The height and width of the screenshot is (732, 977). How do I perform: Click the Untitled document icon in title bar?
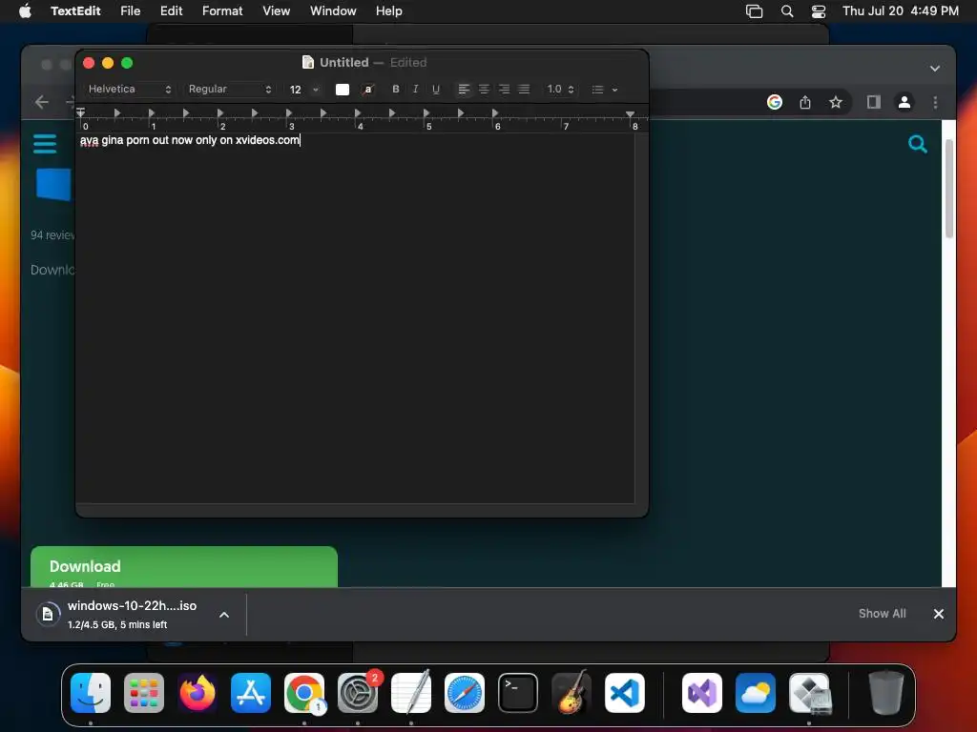point(308,62)
